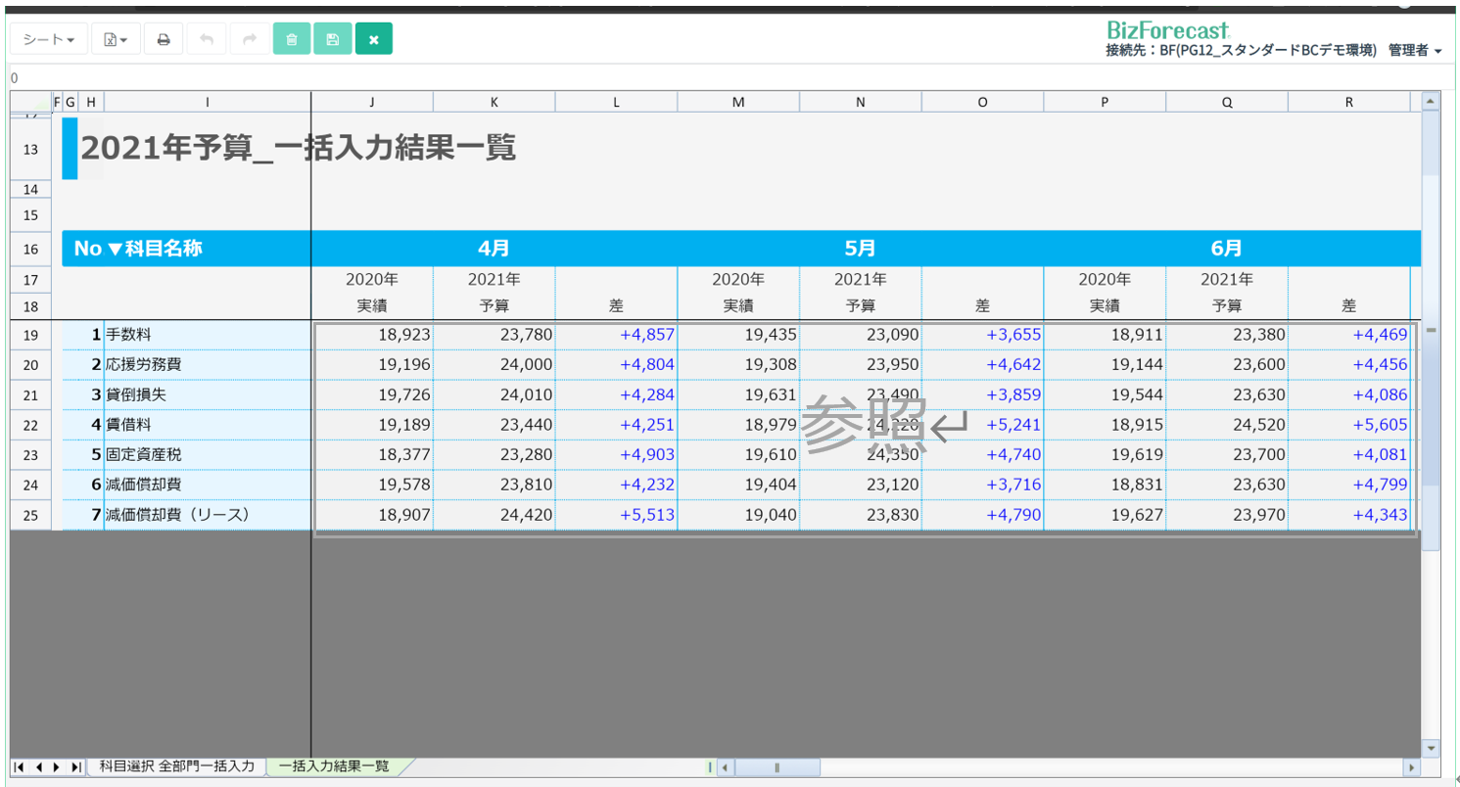Switch to 科目選択 全部門一括入力 tab

176,766
